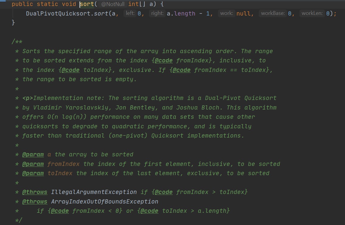The image size is (345, 225).
Task: Click the workLen: parameter hint
Action: coord(312,13)
